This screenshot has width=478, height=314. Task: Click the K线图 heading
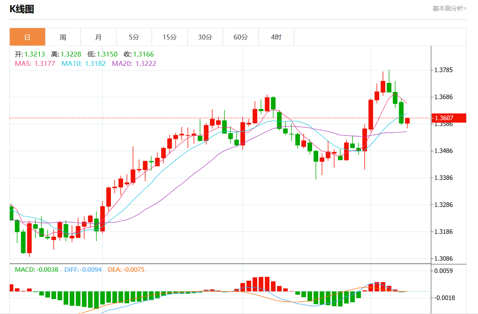pos(22,9)
